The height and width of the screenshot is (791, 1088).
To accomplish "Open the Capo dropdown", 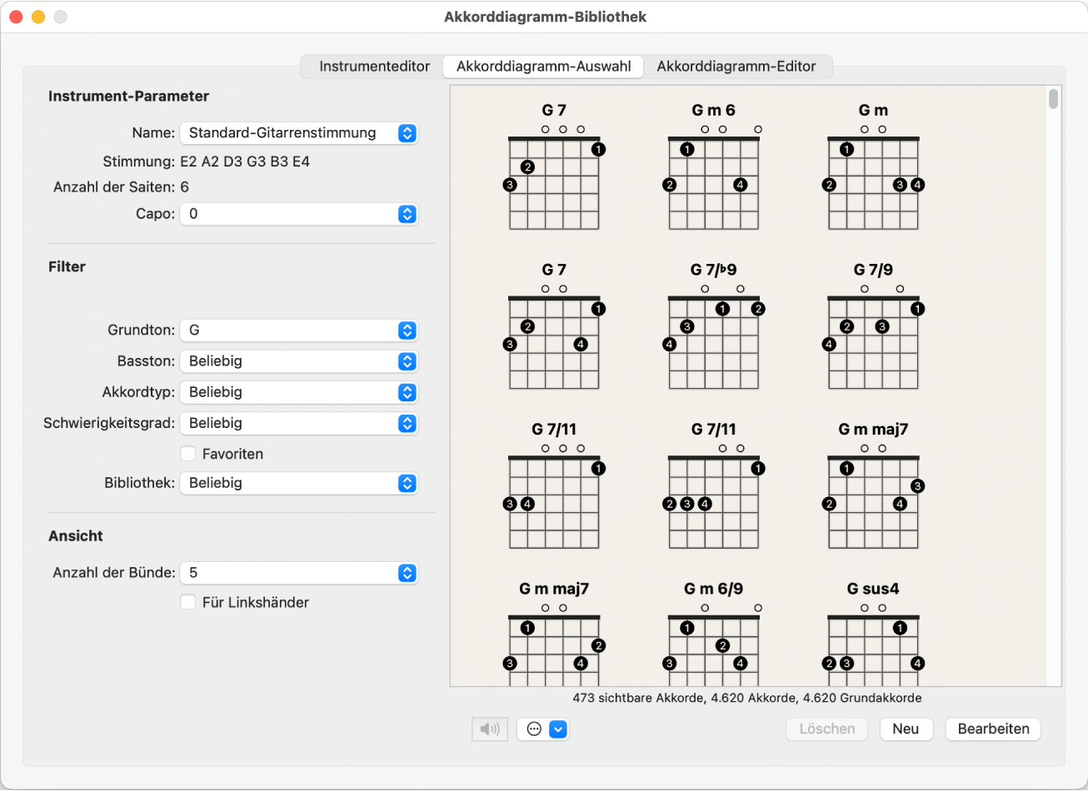I will tap(298, 214).
